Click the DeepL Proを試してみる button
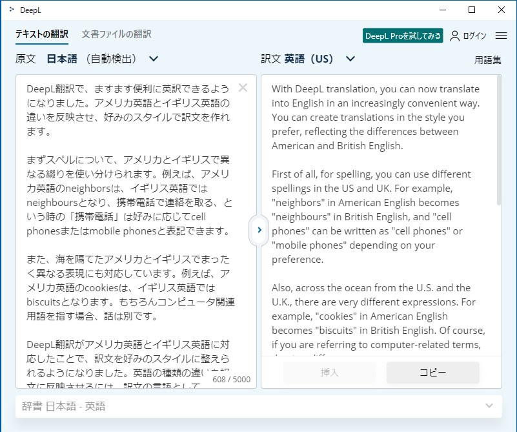The width and height of the screenshot is (517, 432). point(403,36)
